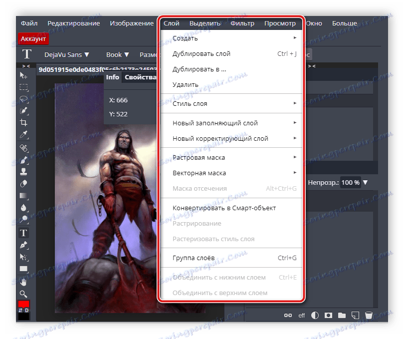Delete layer with trash icon

369,315
